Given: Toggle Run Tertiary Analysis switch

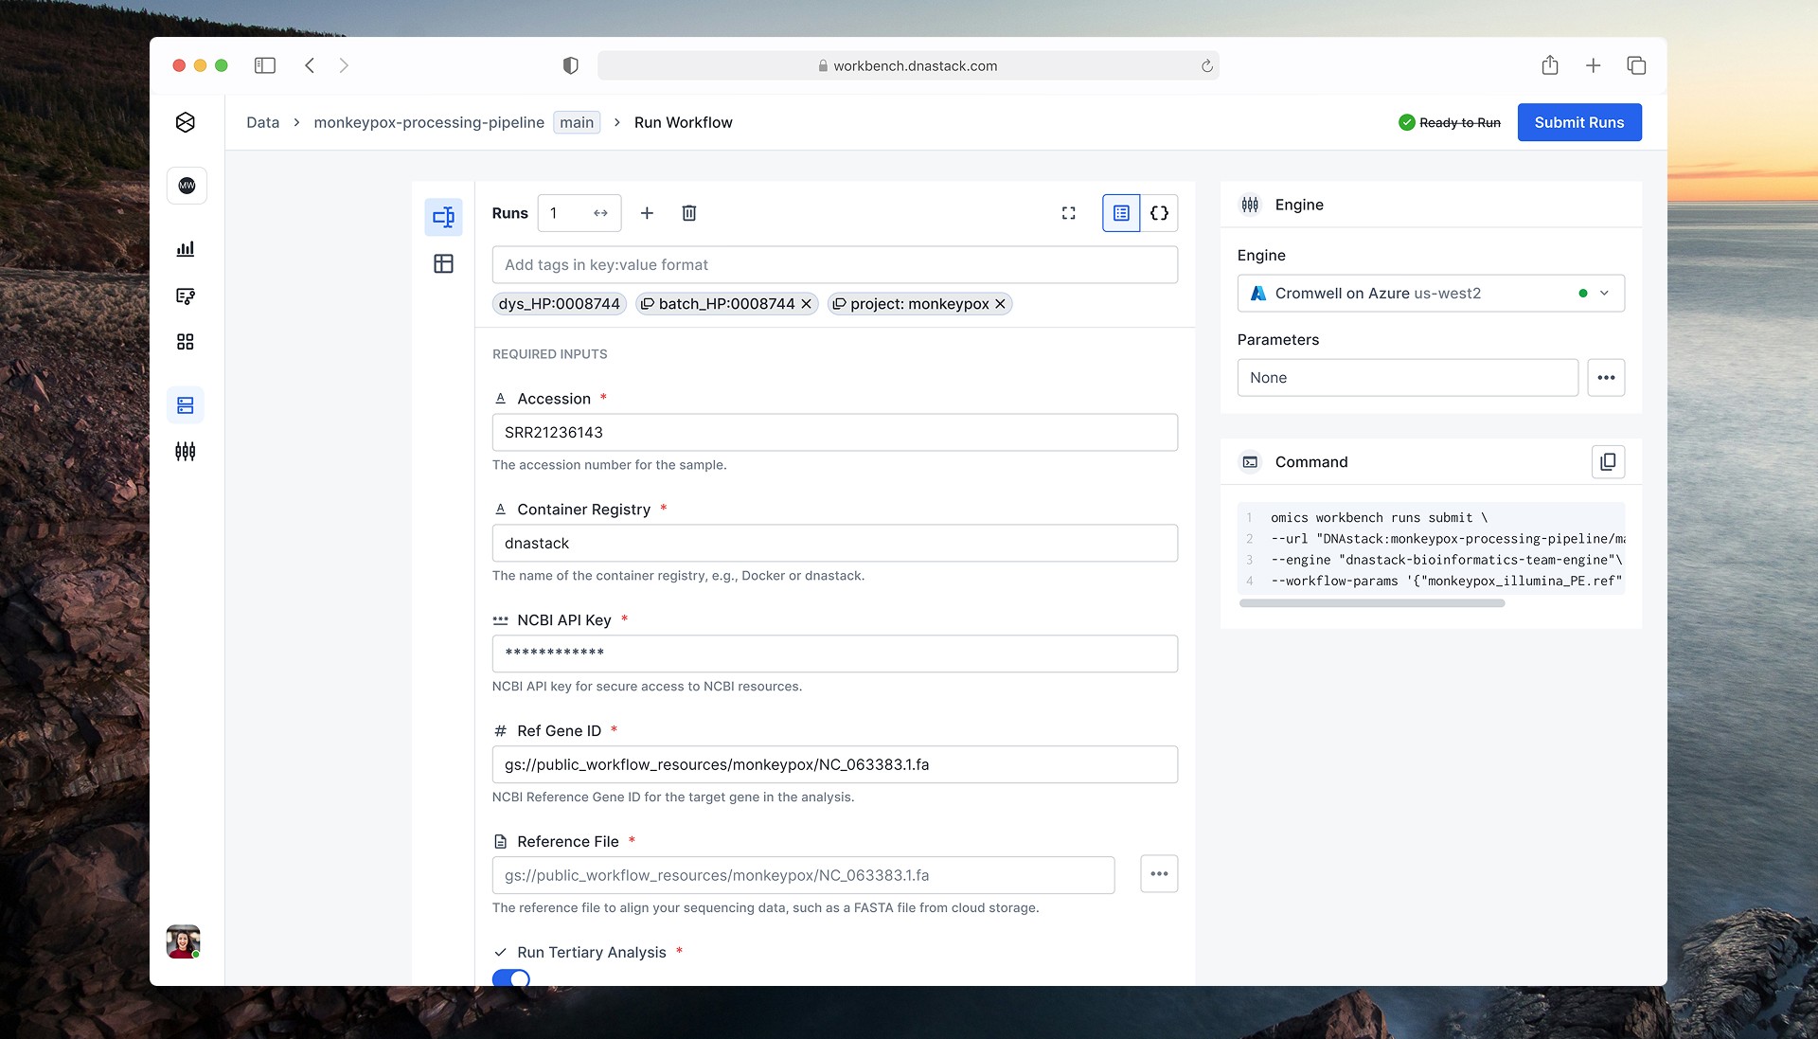Looking at the screenshot, I should click(x=511, y=978).
